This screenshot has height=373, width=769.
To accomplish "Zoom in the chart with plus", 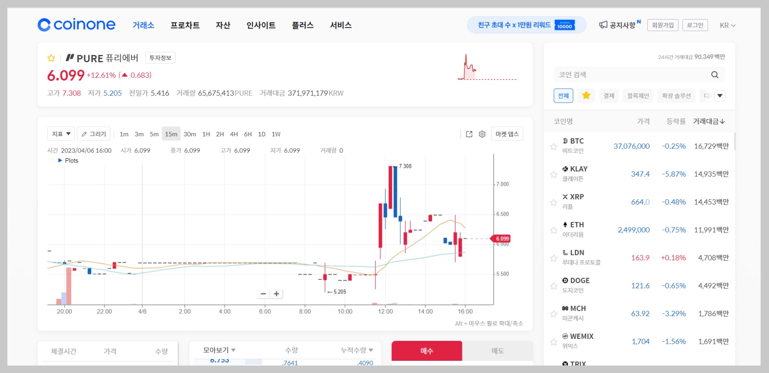I will point(277,294).
